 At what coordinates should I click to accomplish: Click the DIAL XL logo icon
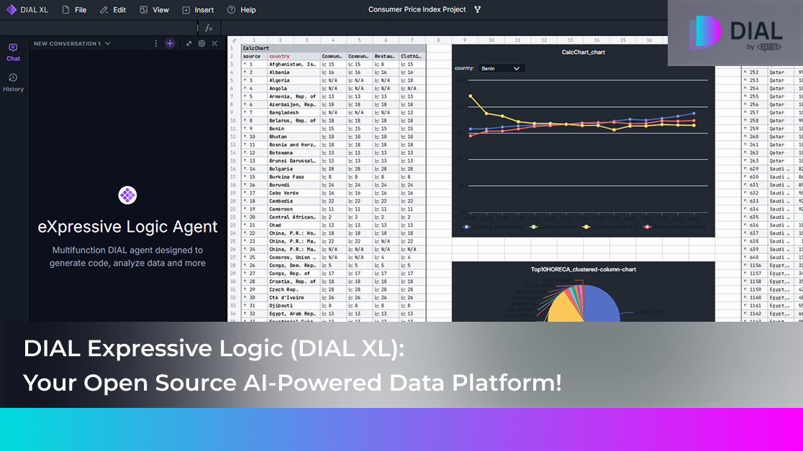point(12,10)
